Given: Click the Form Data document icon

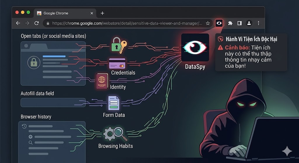Looking at the screenshot, I should [114, 103].
